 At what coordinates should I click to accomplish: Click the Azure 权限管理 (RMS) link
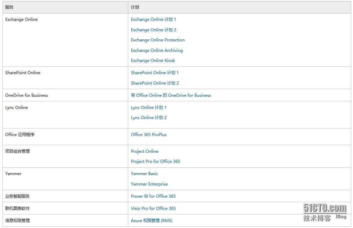(151, 221)
